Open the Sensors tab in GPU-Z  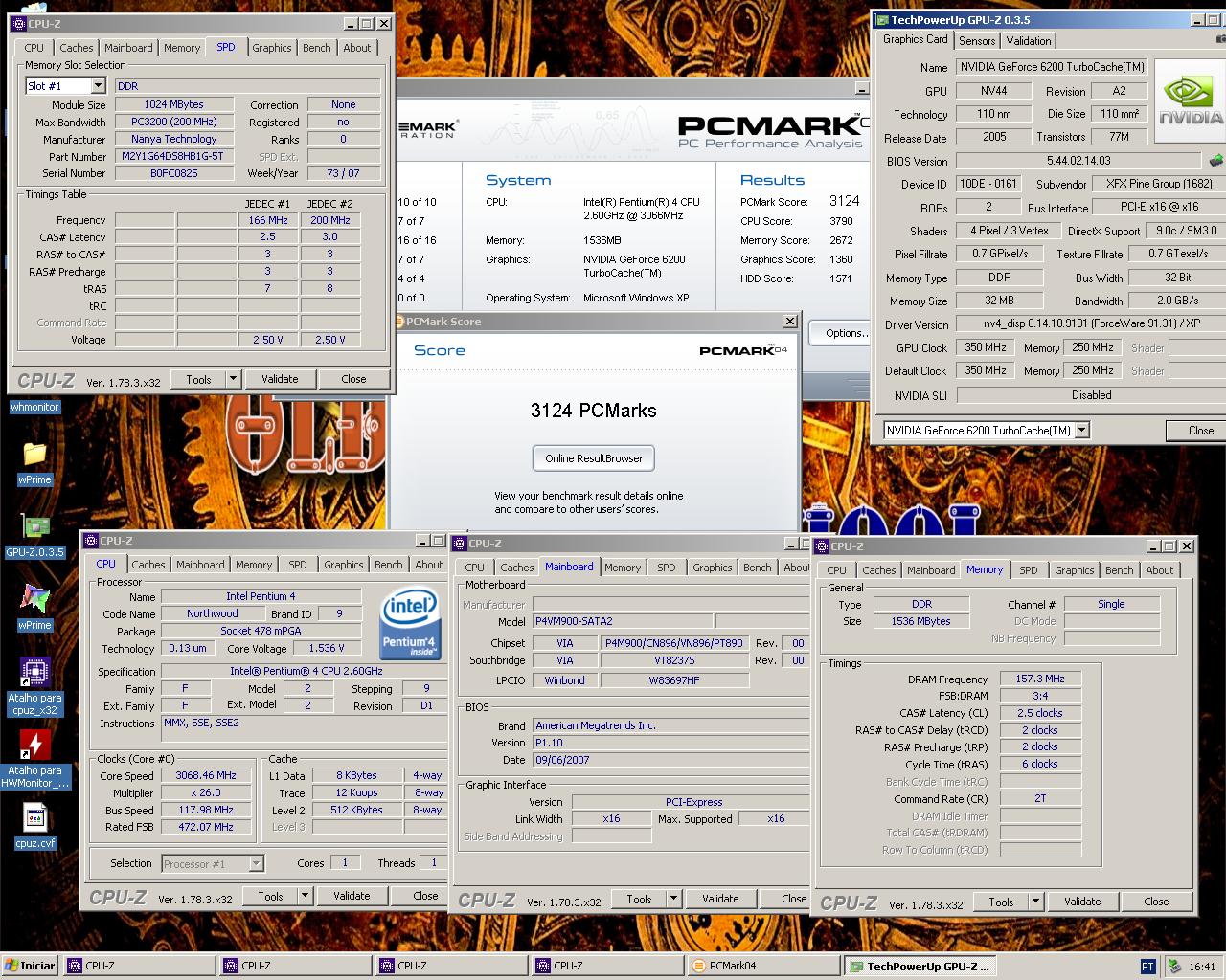977,41
